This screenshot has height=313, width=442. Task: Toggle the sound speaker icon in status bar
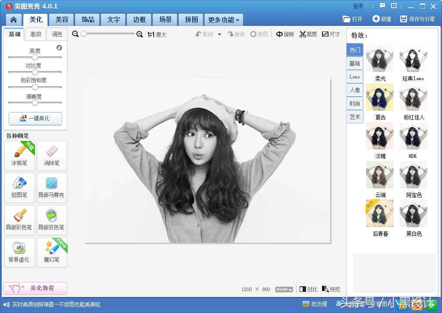tap(6, 304)
